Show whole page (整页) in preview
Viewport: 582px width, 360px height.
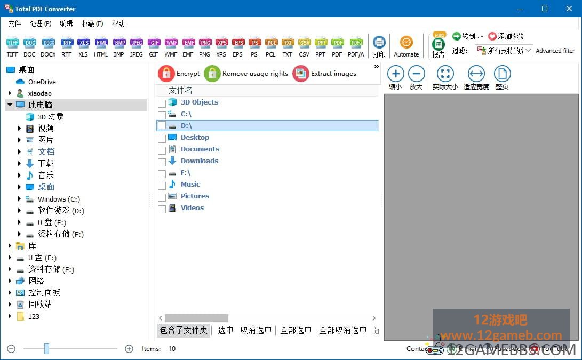click(502, 77)
